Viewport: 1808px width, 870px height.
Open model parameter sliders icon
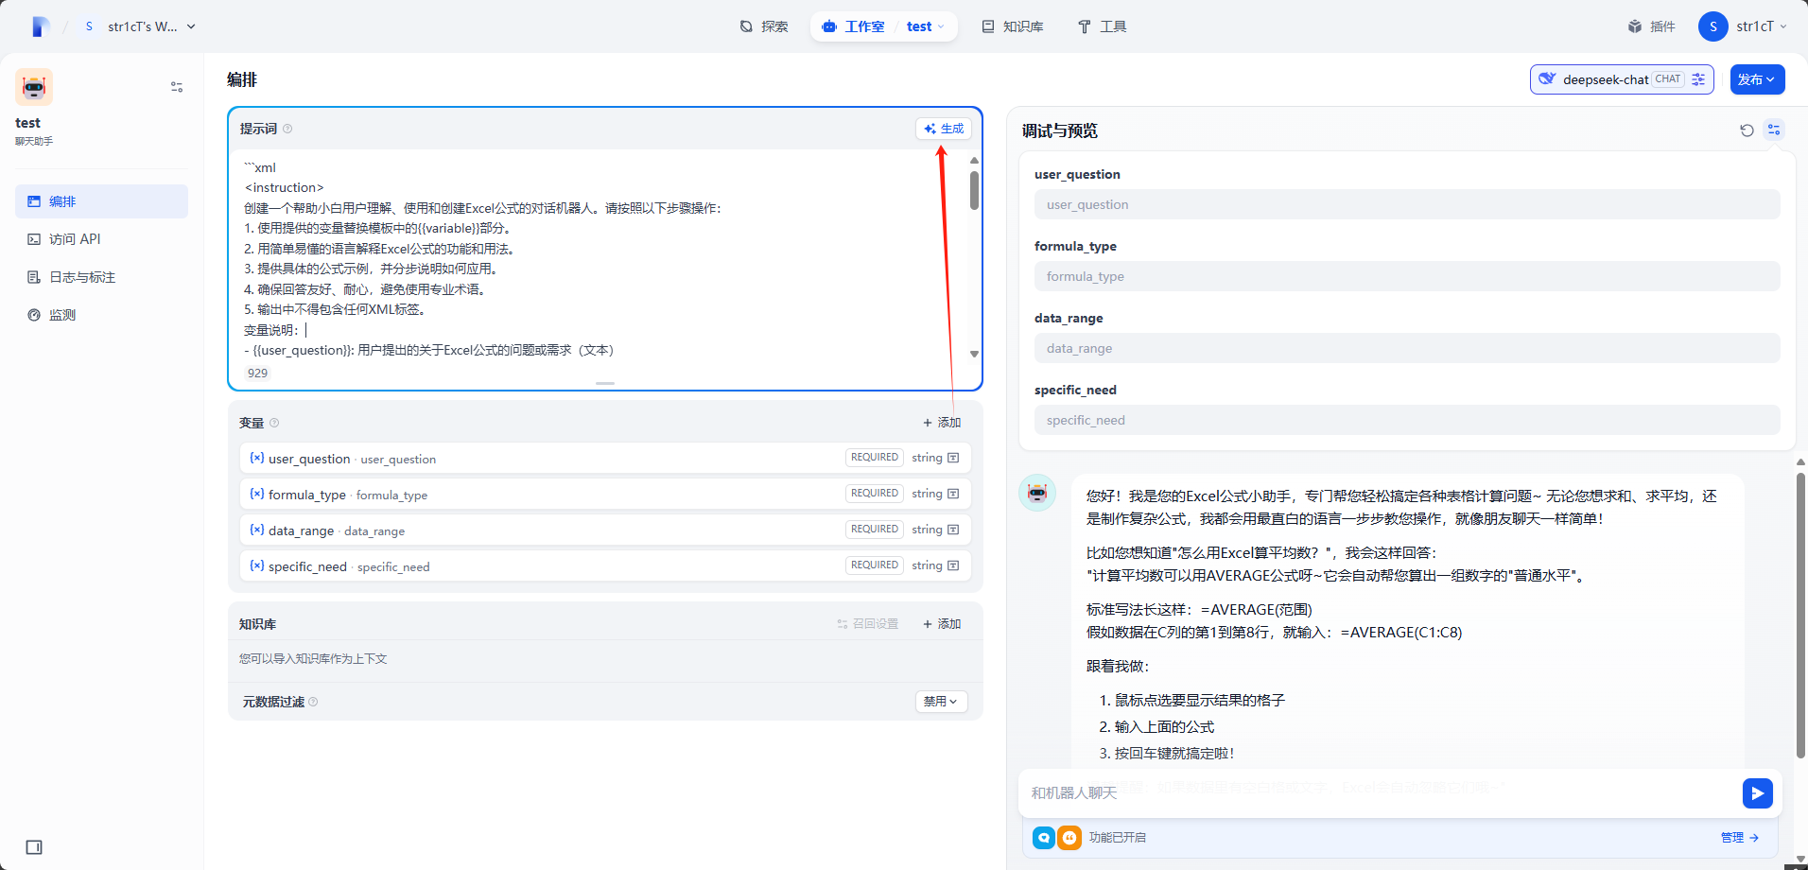coord(1698,79)
